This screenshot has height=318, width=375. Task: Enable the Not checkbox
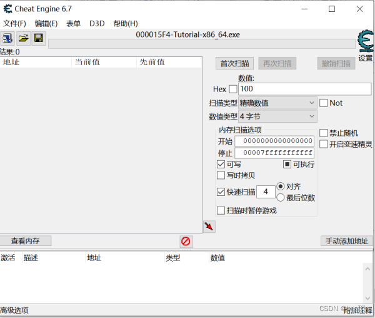(x=323, y=103)
